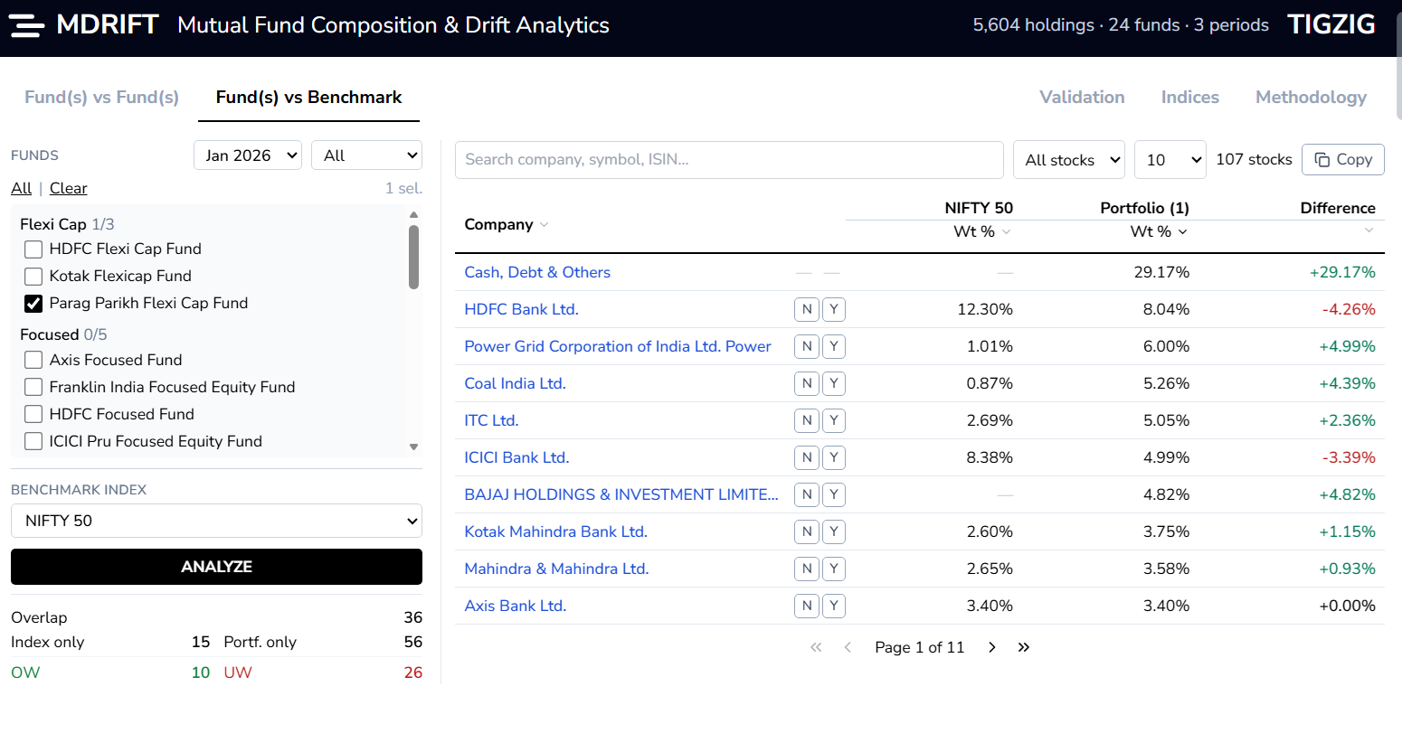Check the HDFC Flexi Cap Fund checkbox
Image resolution: width=1402 pixels, height=743 pixels.
click(33, 249)
